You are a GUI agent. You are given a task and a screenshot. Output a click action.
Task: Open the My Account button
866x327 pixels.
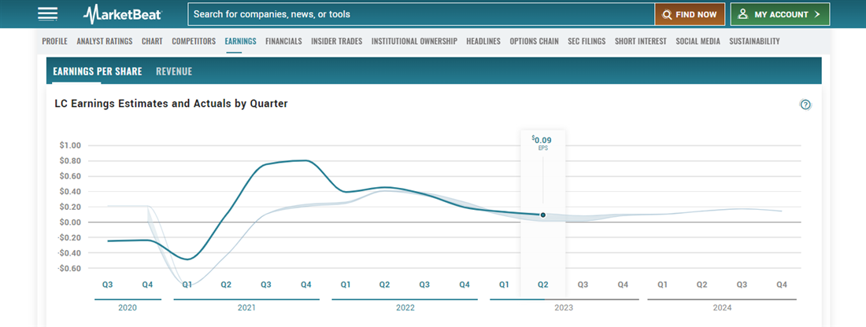[779, 14]
